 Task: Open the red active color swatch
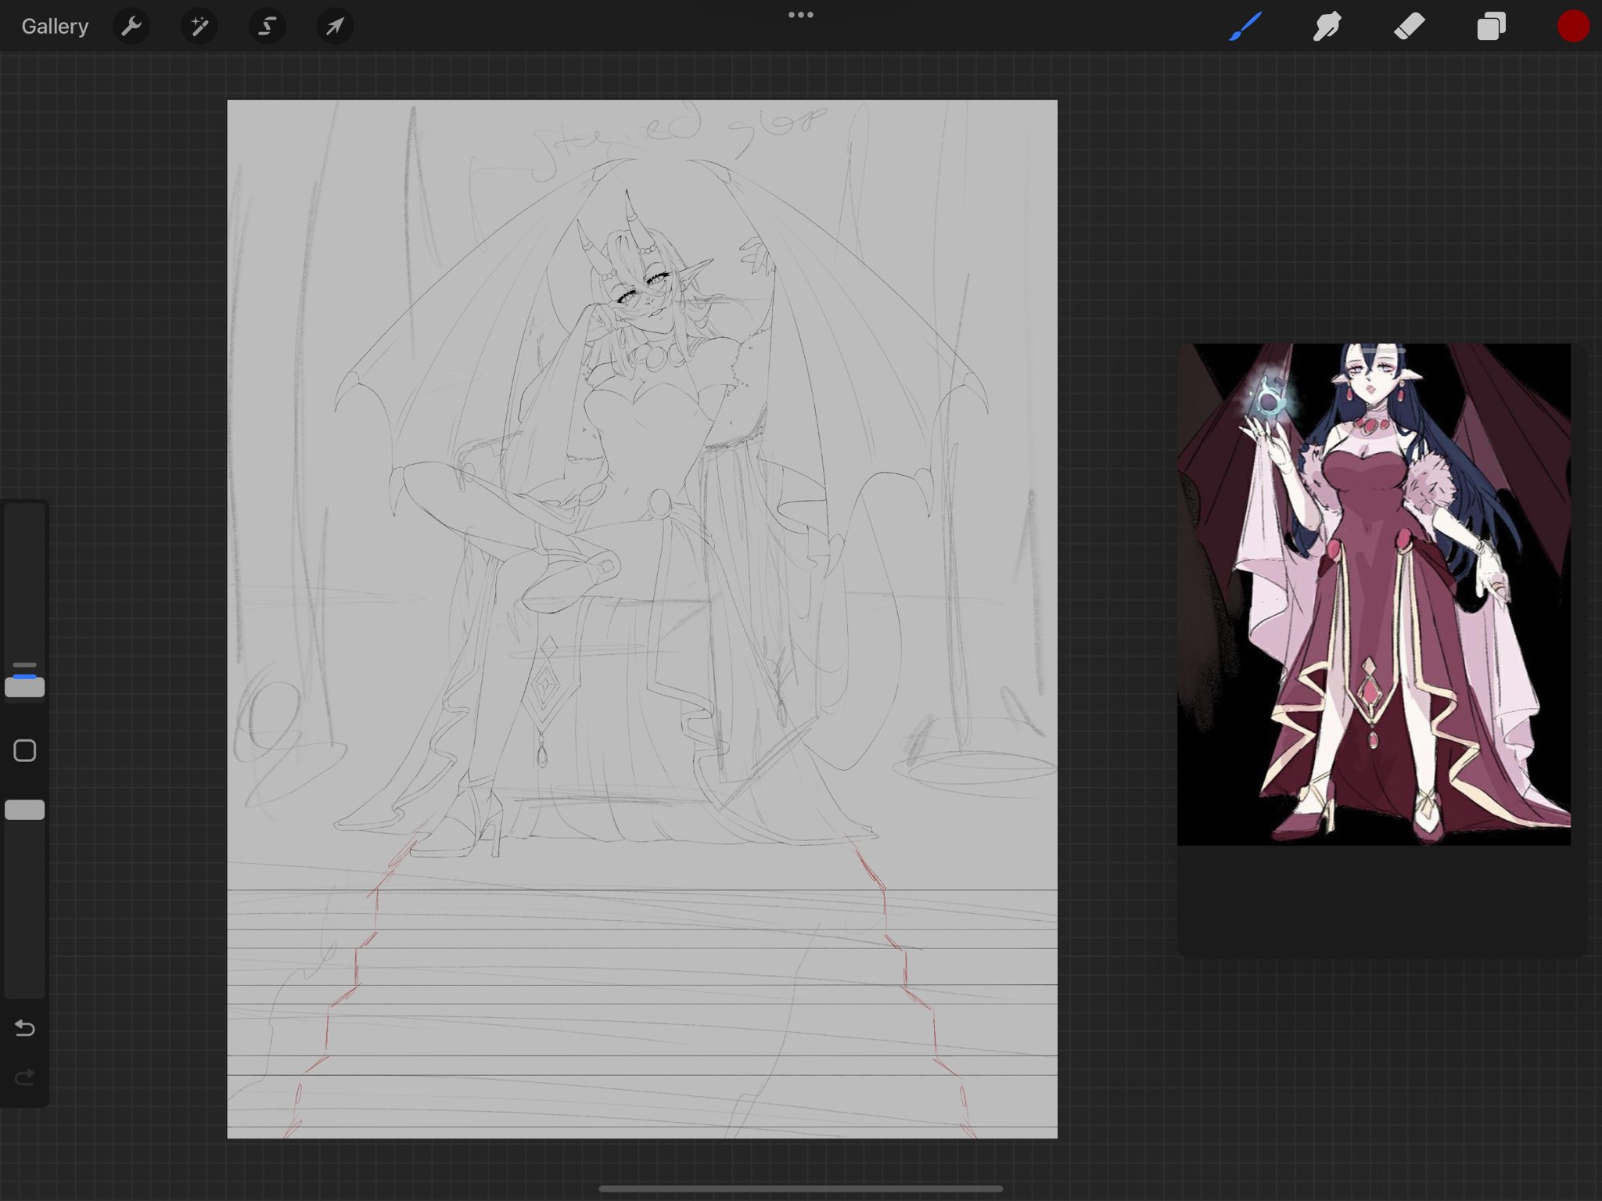[1572, 27]
